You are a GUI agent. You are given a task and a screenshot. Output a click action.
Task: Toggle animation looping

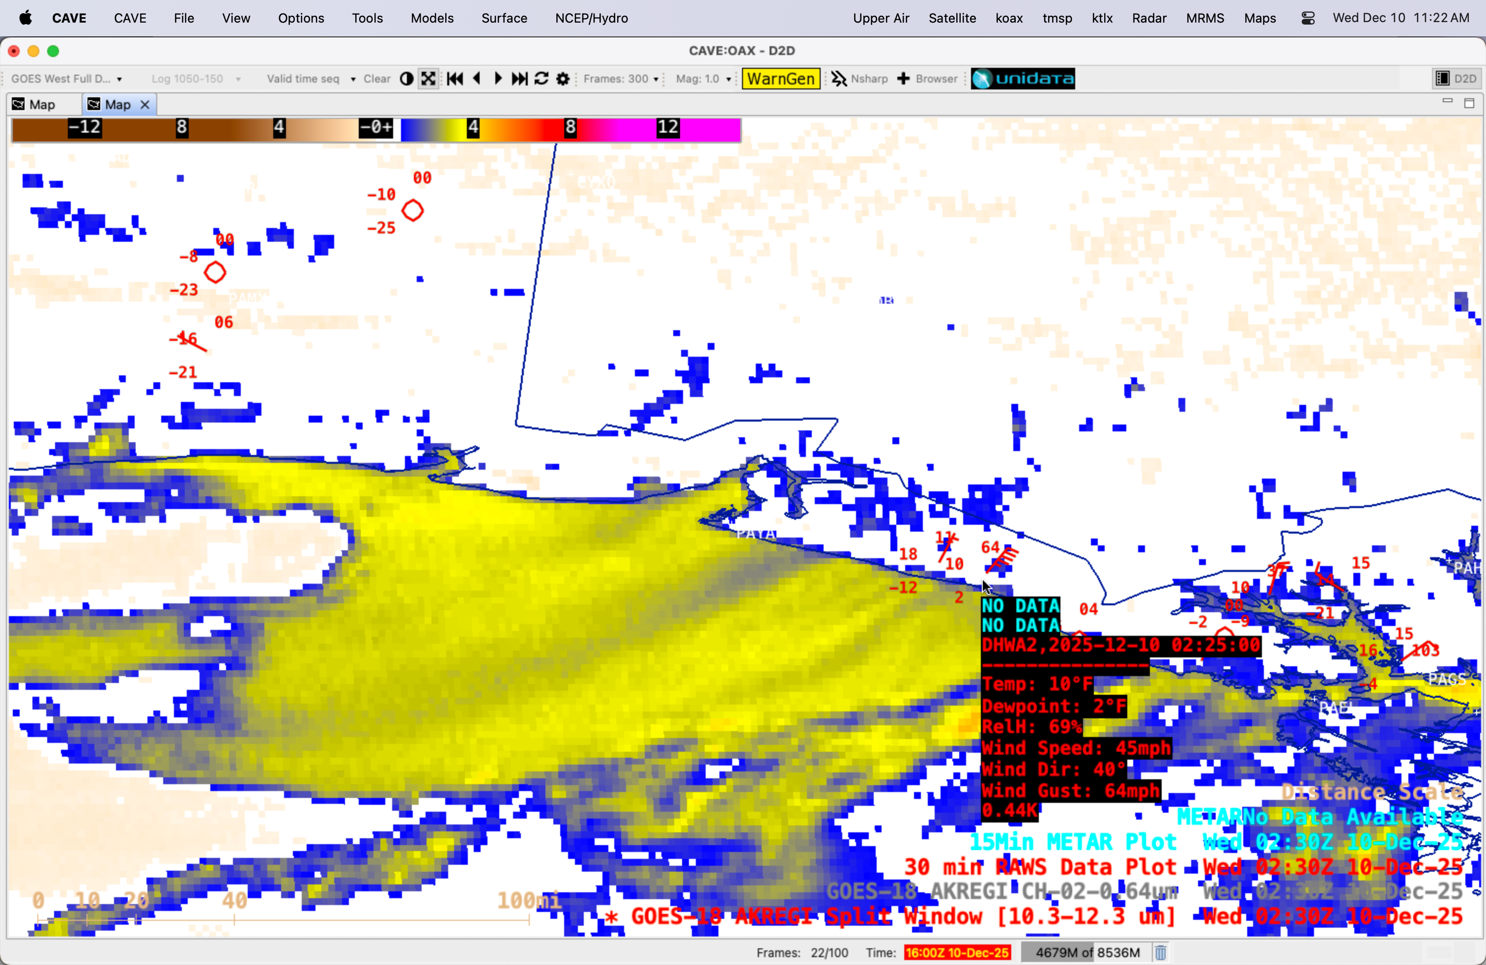(542, 79)
